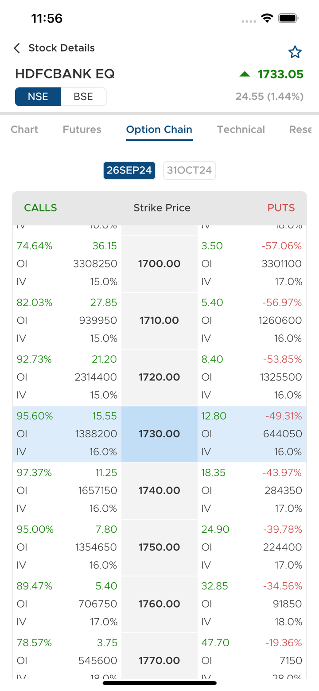319x691 pixels.
Task: Choose the 31OCT24 expiry date
Action: pos(190,170)
